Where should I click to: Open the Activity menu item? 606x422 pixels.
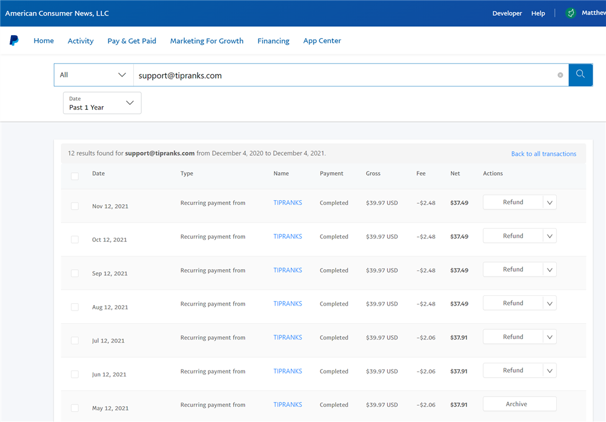[x=81, y=41]
